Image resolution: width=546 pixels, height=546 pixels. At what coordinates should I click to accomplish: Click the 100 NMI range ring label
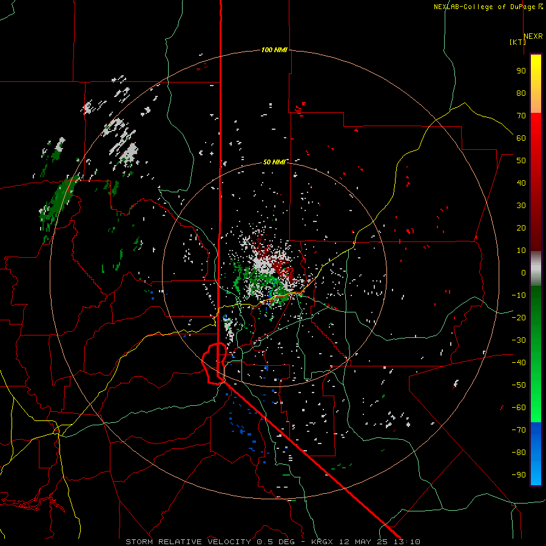pyautogui.click(x=274, y=50)
